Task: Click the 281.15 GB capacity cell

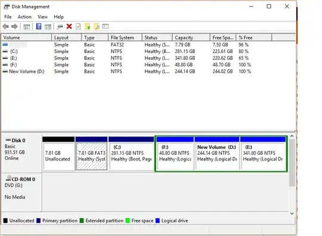Action: [185, 51]
